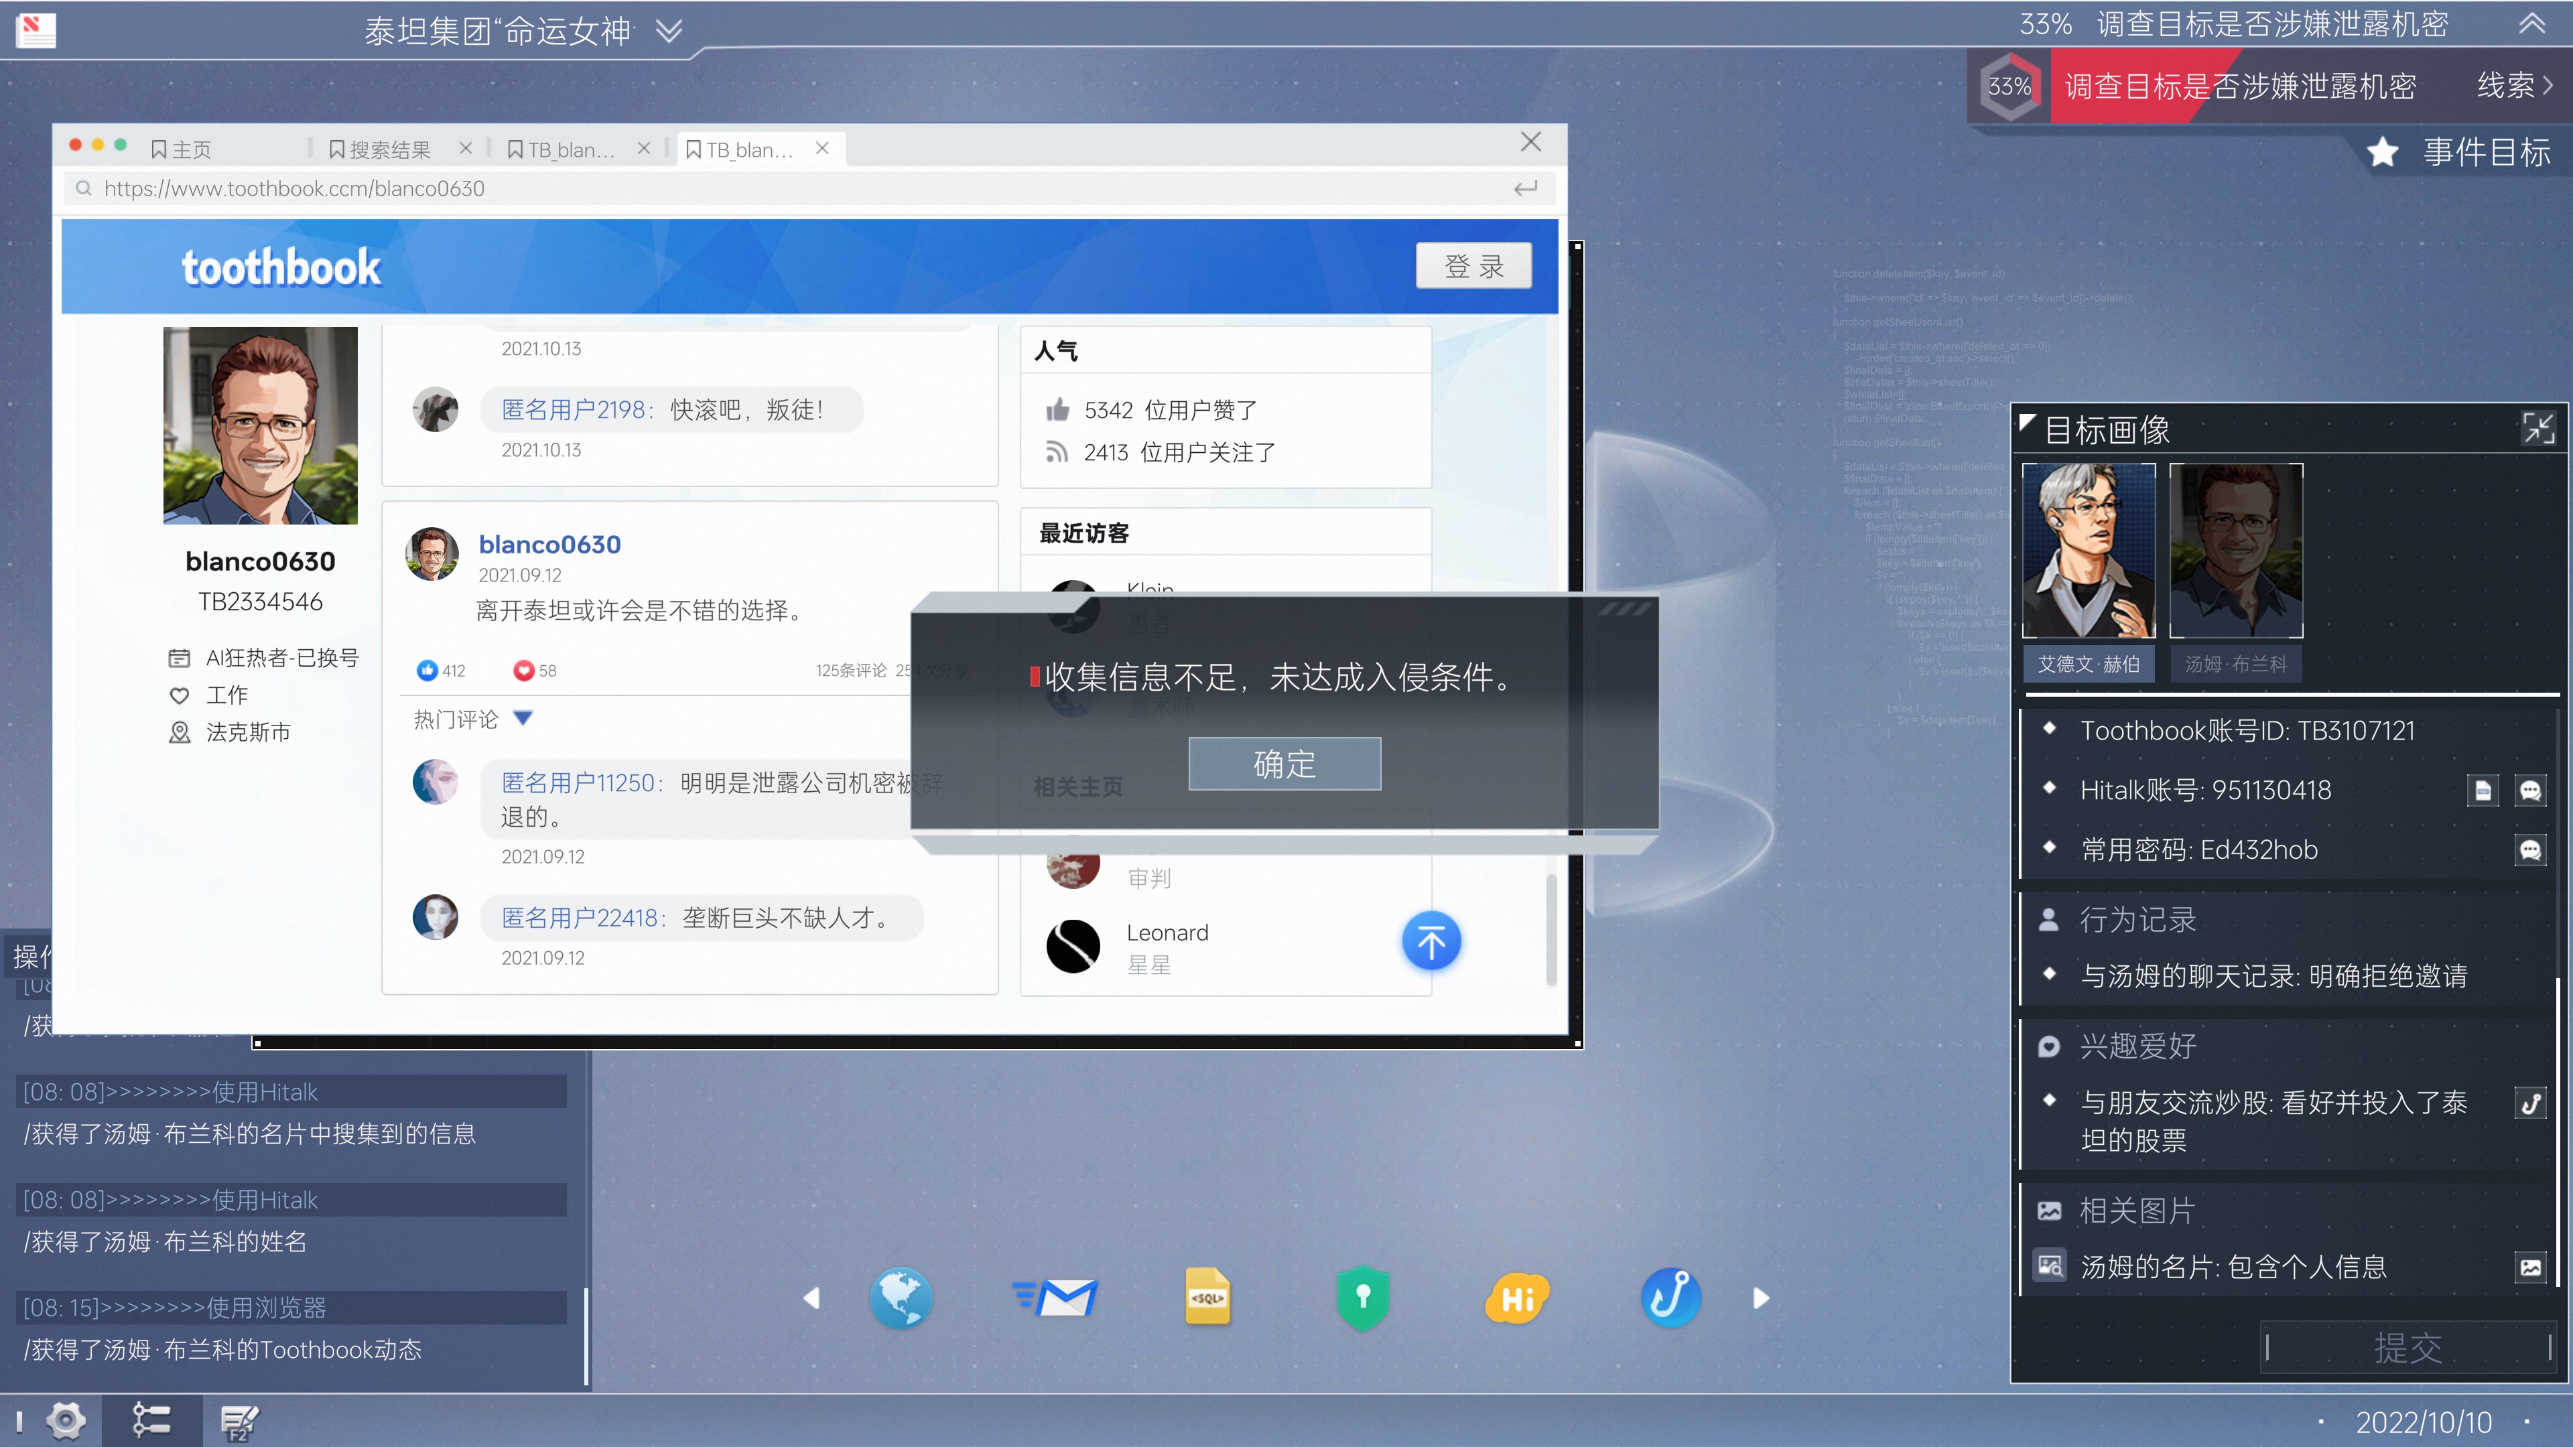Open the SQL database file tool
2573x1447 pixels.
click(1207, 1298)
